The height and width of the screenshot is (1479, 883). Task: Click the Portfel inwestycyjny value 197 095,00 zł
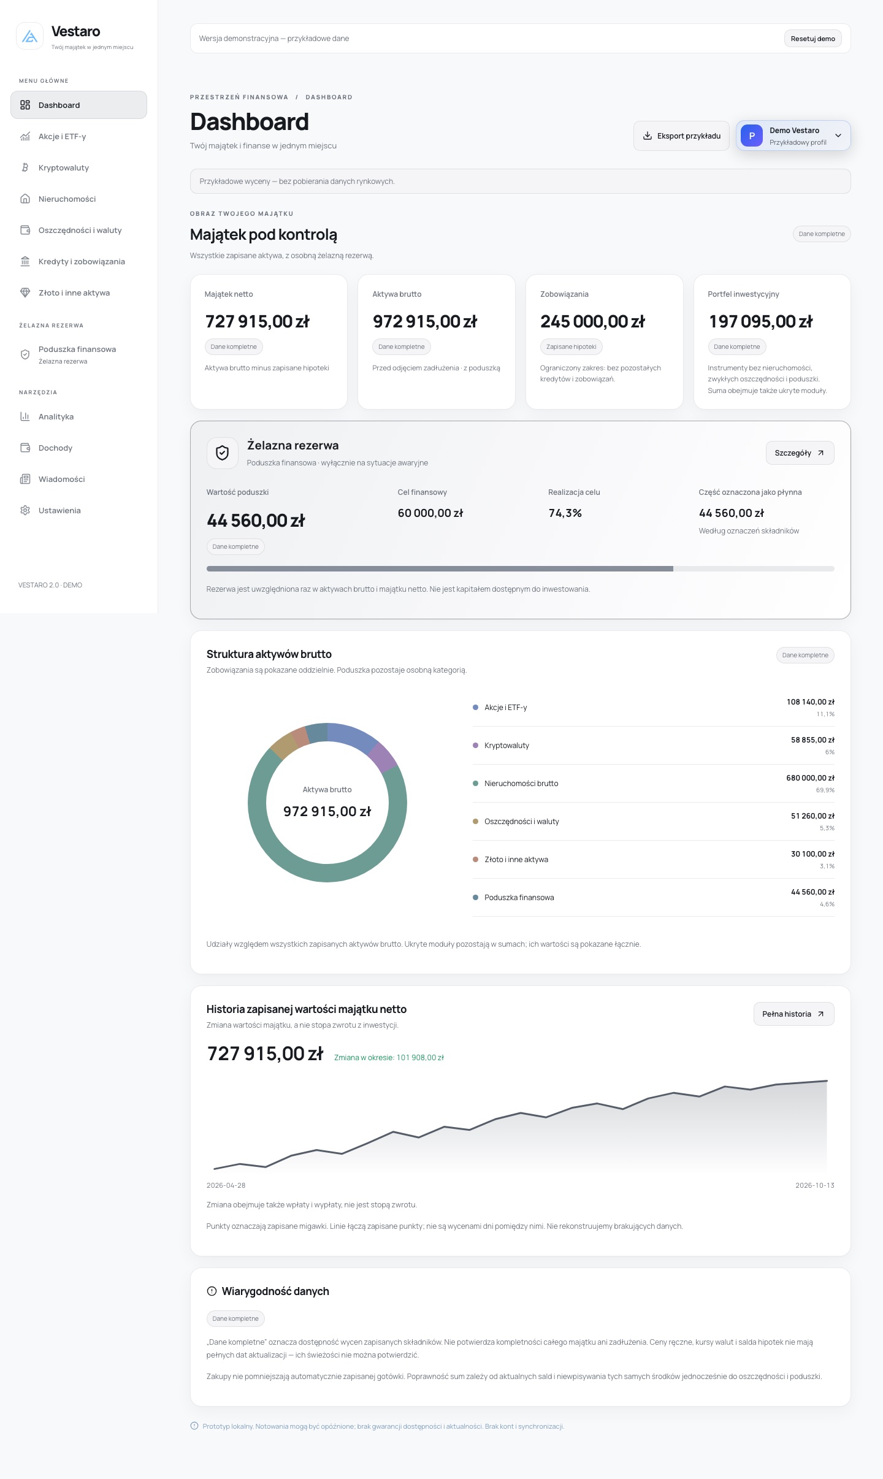pyautogui.click(x=761, y=321)
